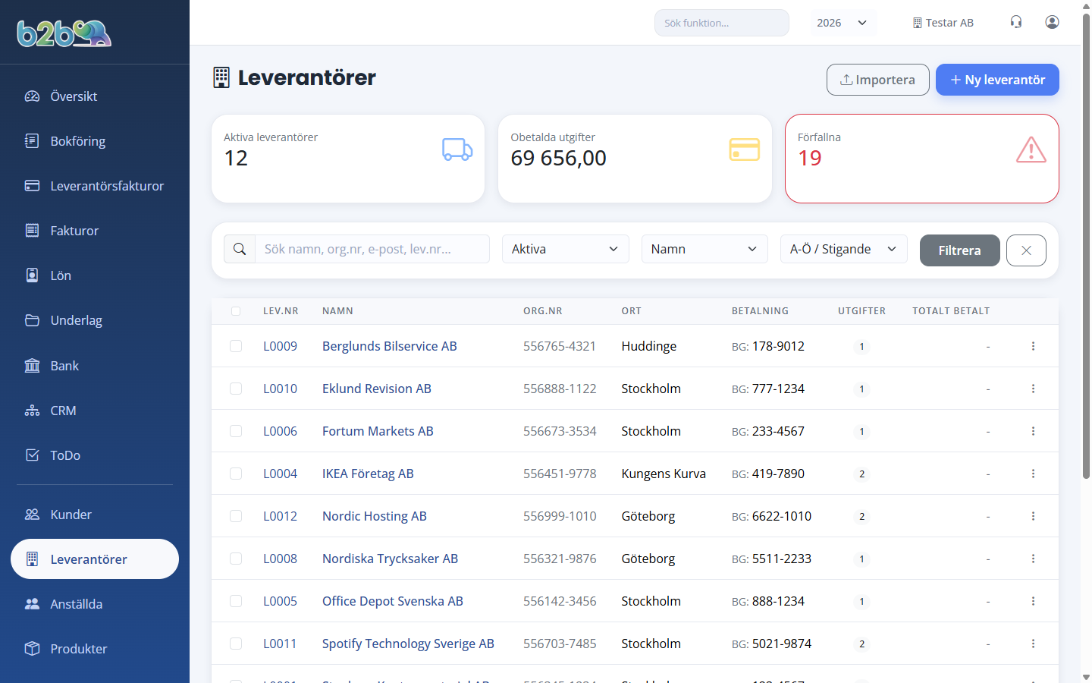Open the Testar AB company selector
The height and width of the screenshot is (683, 1092).
pos(943,23)
